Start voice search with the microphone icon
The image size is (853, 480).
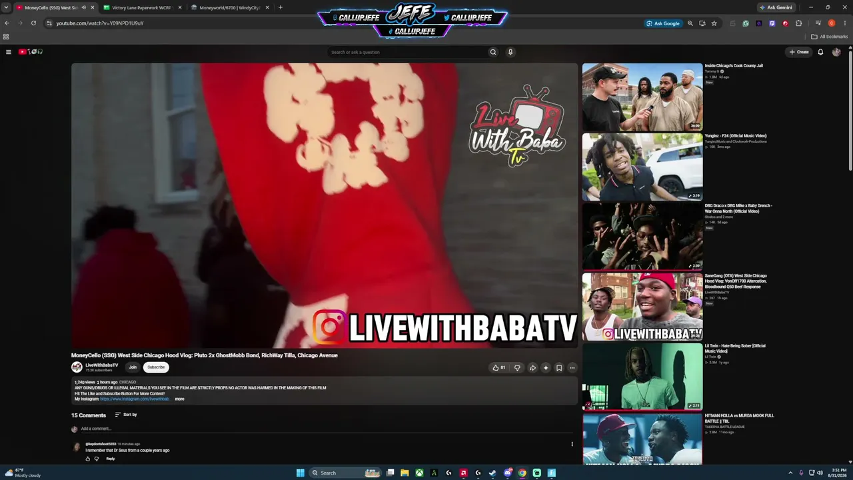pyautogui.click(x=510, y=52)
